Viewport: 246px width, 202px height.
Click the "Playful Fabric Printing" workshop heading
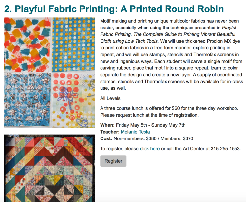[114, 9]
